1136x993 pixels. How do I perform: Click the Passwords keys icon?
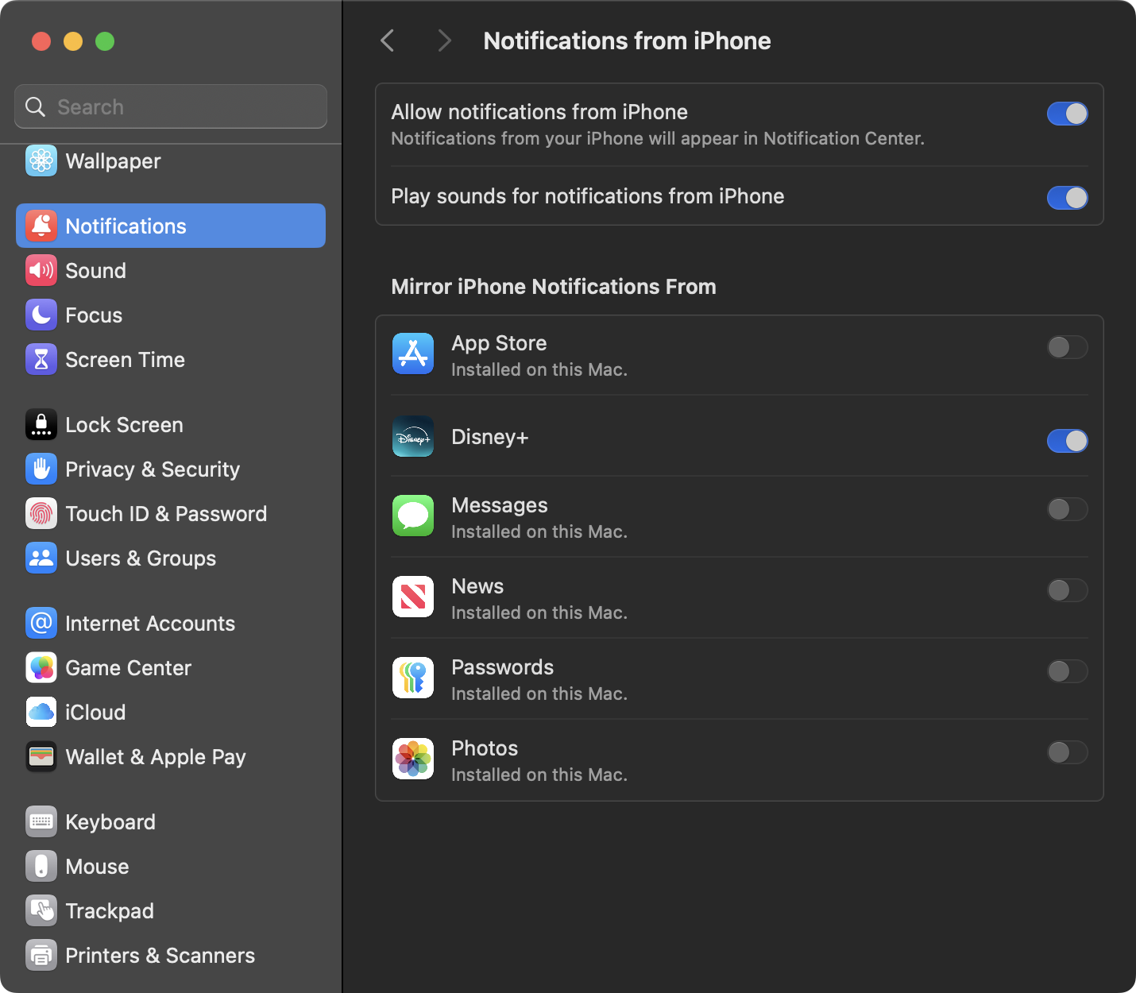(x=413, y=678)
